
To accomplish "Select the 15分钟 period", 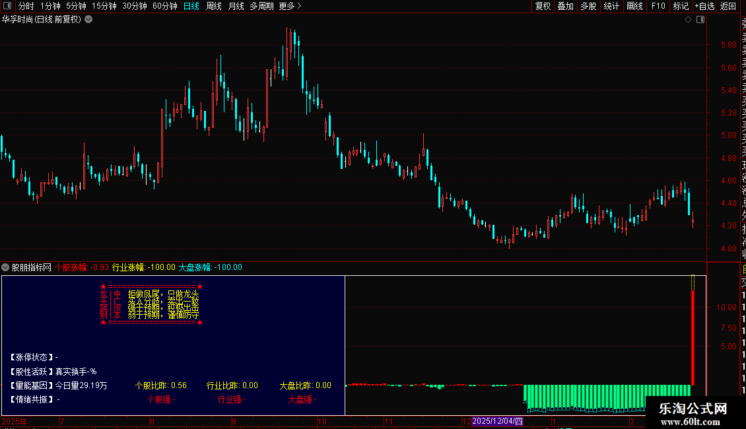I will pos(104,6).
